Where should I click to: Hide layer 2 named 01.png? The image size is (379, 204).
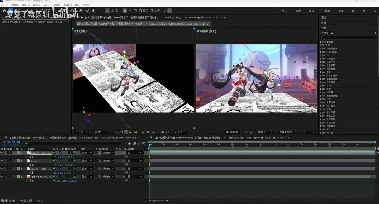pos(2,161)
